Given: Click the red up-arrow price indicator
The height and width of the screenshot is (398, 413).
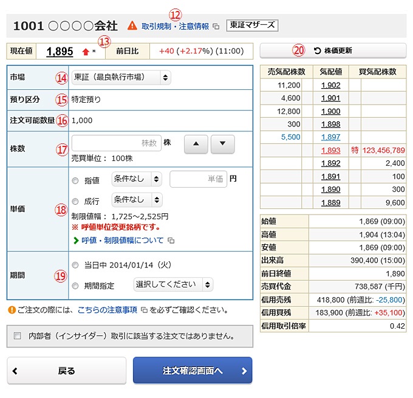Looking at the screenshot, I should (x=86, y=52).
